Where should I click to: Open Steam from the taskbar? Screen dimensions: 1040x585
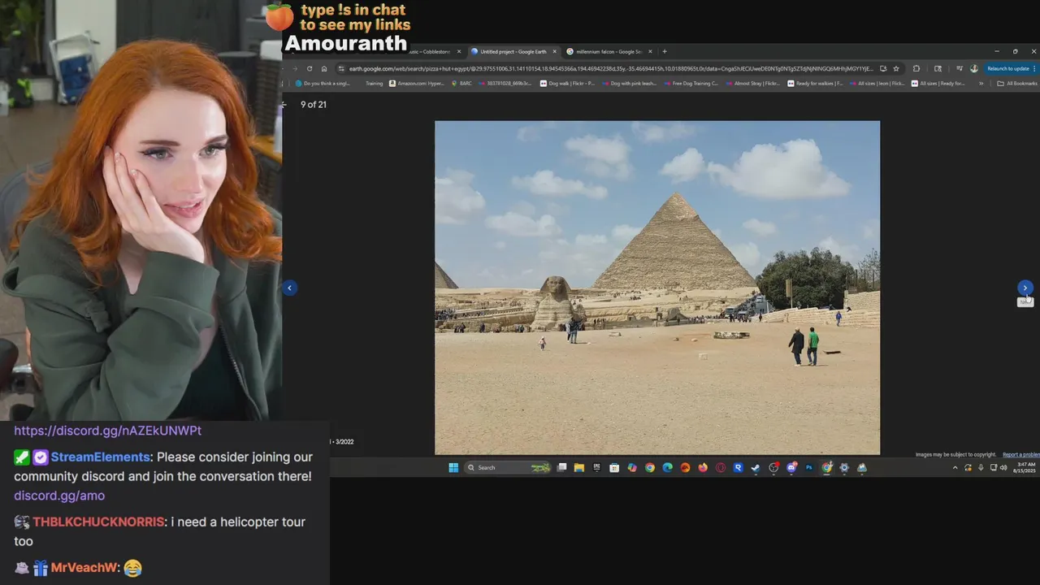[x=756, y=467]
